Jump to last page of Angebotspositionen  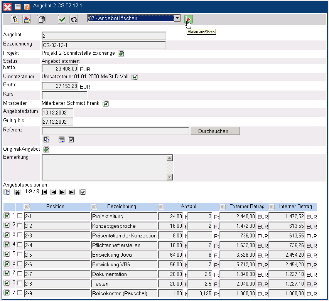coord(72,192)
